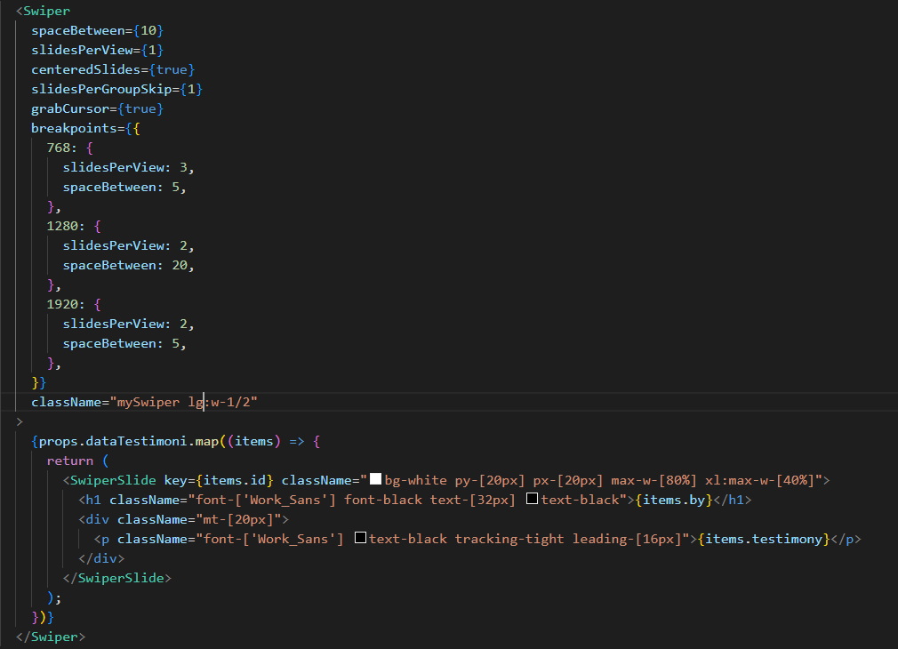
Task: Click slidesPerView: 2 under the 1920 breakpoint
Action: pos(128,324)
